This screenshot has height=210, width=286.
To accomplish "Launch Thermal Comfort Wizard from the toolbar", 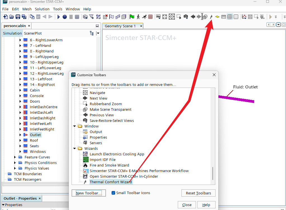I will 211,17.
